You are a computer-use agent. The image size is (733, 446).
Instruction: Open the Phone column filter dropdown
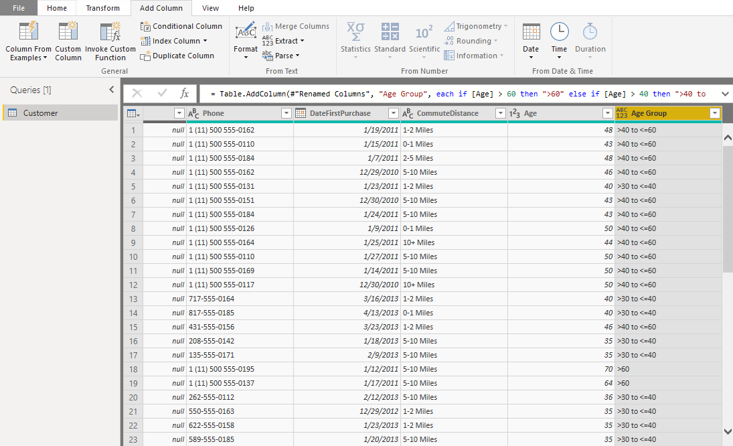pyautogui.click(x=286, y=113)
